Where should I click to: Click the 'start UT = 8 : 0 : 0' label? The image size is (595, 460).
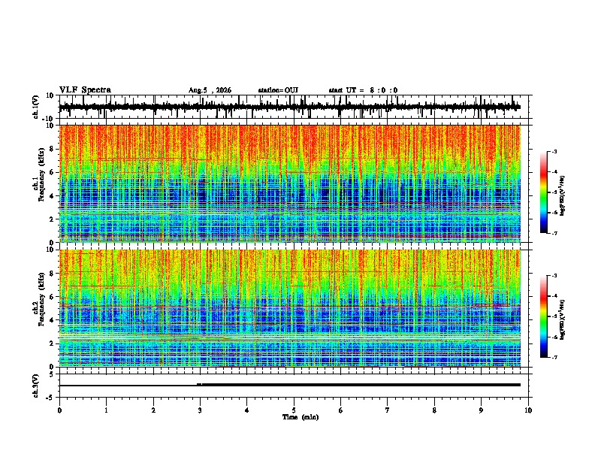click(x=363, y=90)
